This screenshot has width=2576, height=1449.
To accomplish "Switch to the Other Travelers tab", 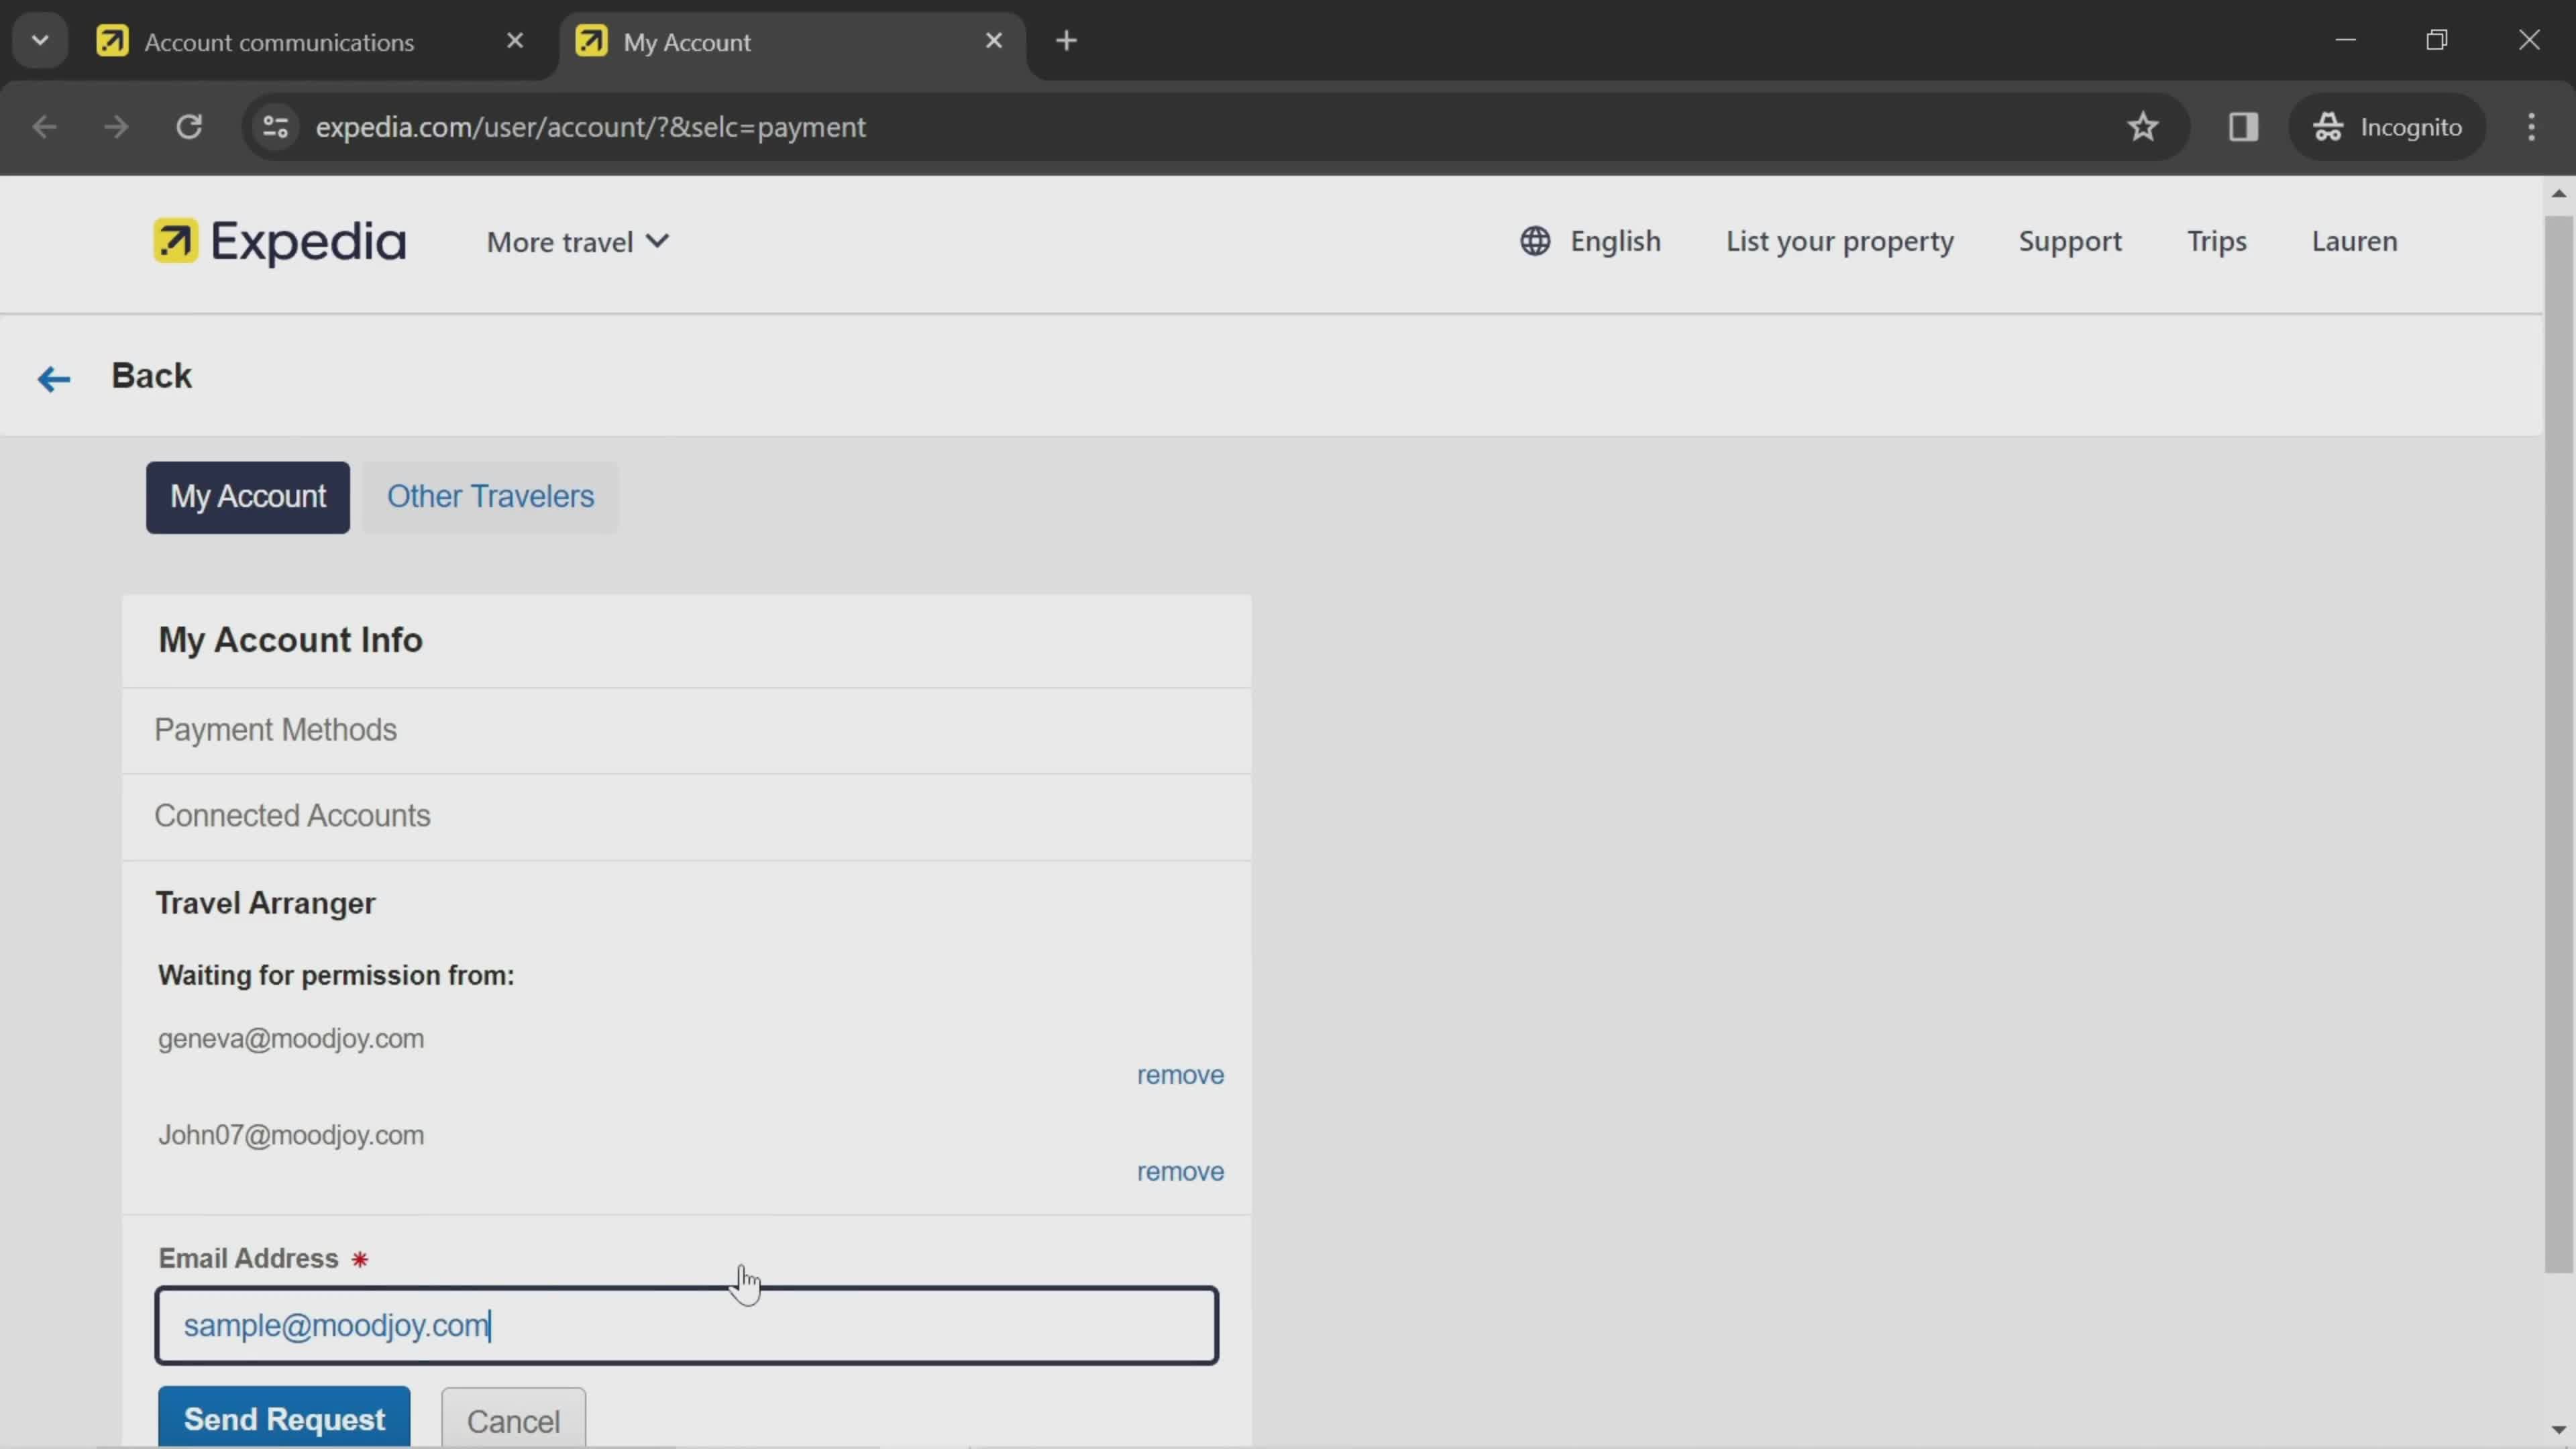I will [x=490, y=495].
